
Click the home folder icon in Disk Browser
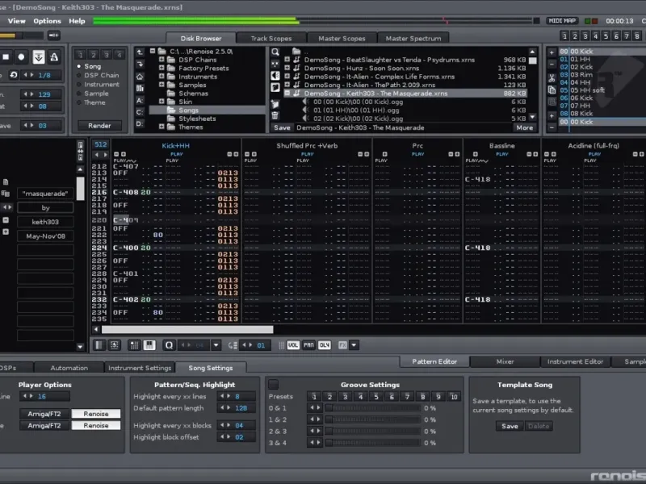(141, 76)
